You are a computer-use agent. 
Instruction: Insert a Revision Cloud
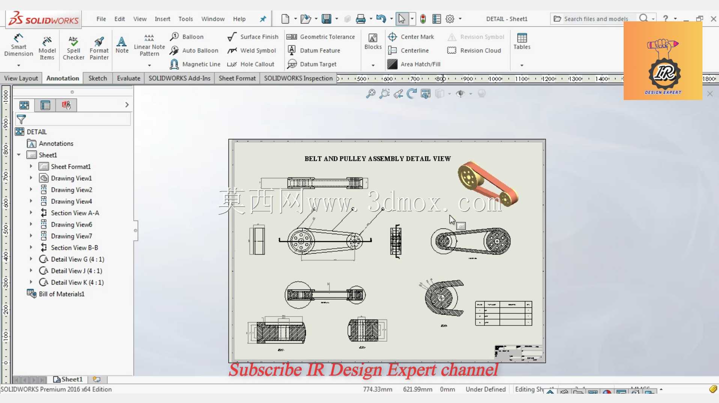tap(474, 50)
